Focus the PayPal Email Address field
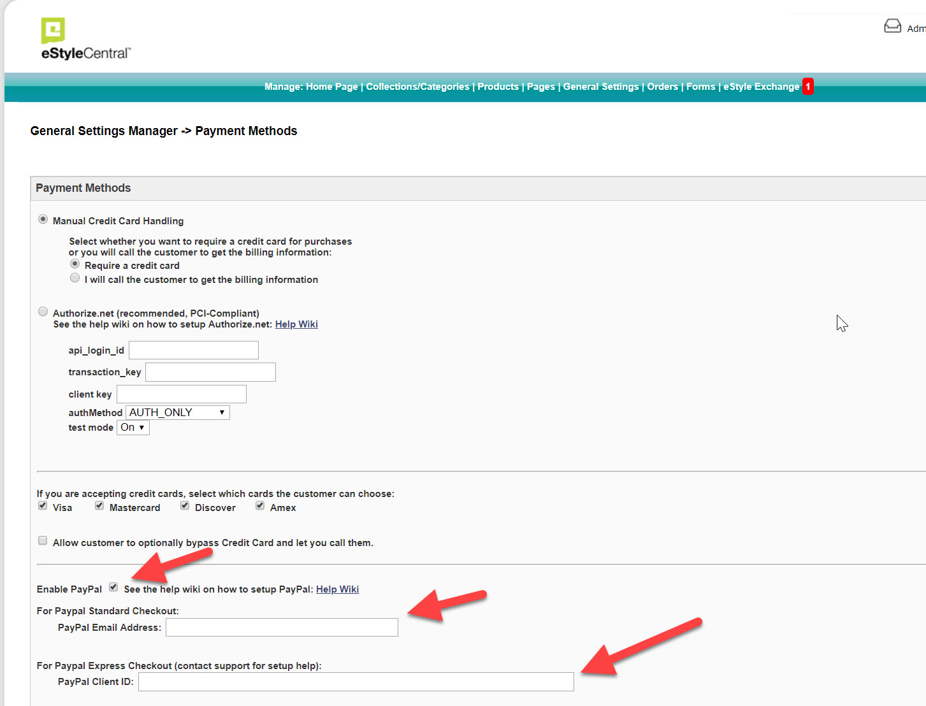The width and height of the screenshot is (926, 706). click(282, 628)
